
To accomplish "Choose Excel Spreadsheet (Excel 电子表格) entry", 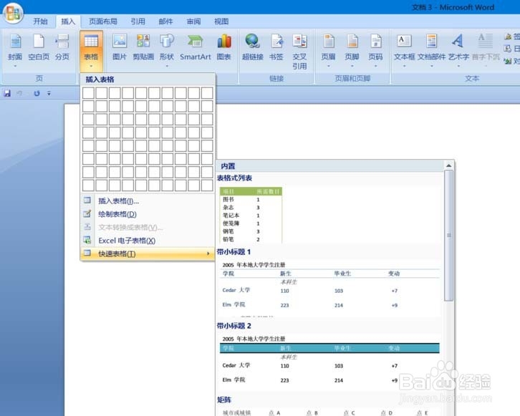I will 148,241.
